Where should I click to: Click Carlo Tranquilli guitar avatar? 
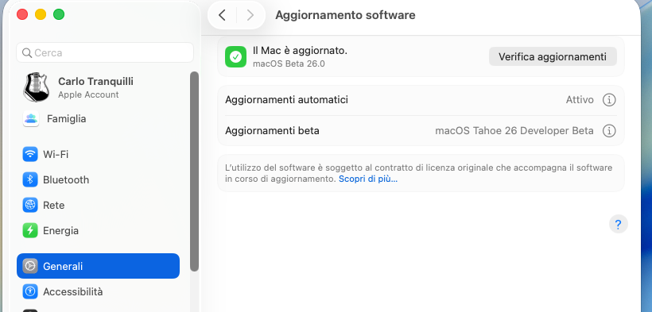(36, 87)
